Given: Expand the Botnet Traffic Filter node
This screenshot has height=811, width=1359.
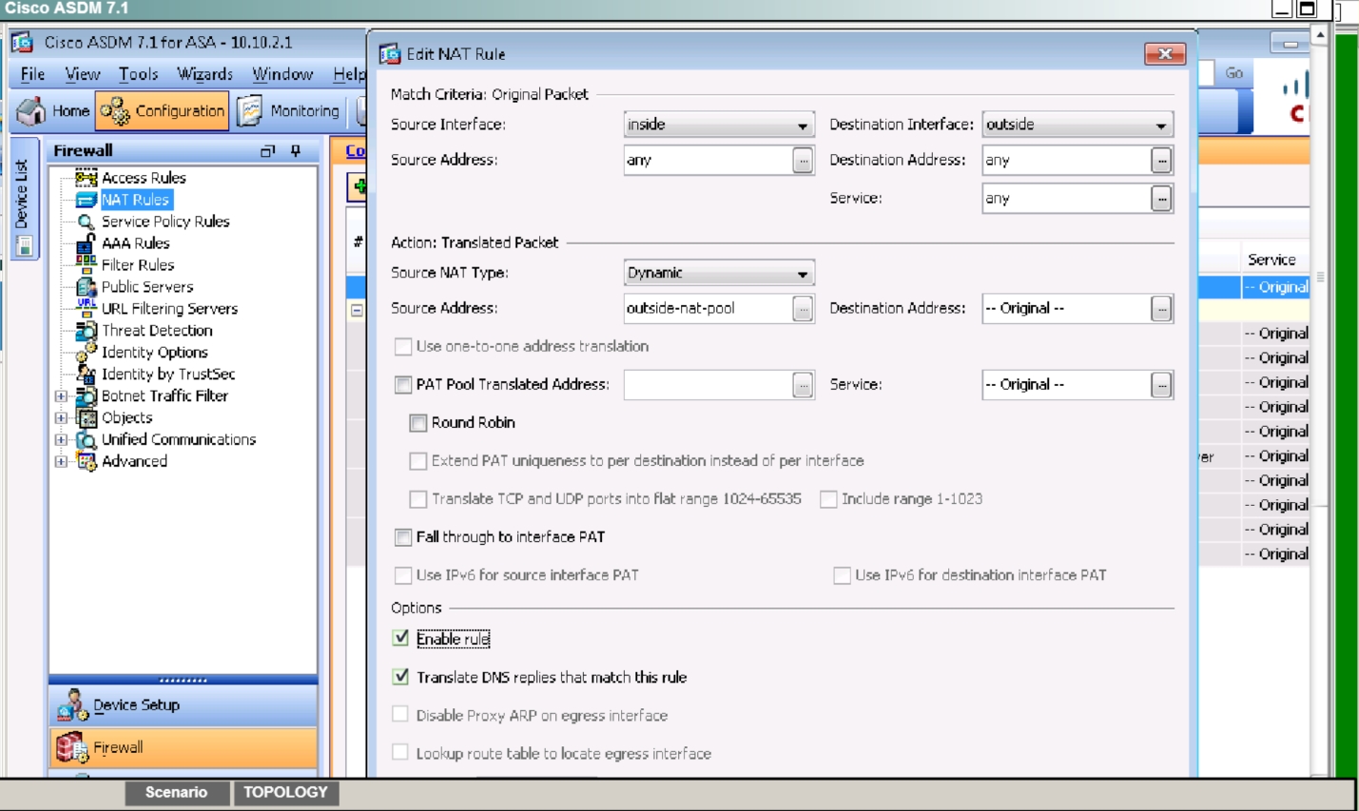Looking at the screenshot, I should click(x=61, y=396).
